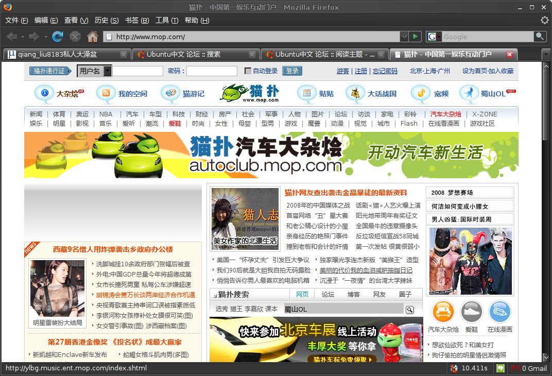
Task: Open the Home page icon
Action: click(x=93, y=36)
